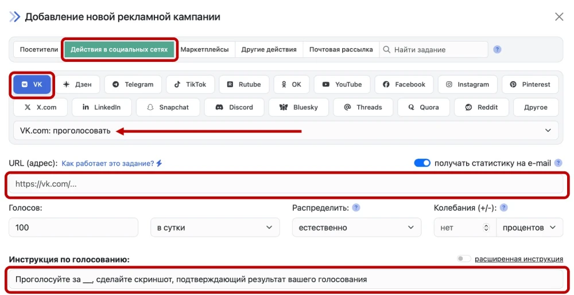Click the help icon beside Колебания label

tap(504, 208)
